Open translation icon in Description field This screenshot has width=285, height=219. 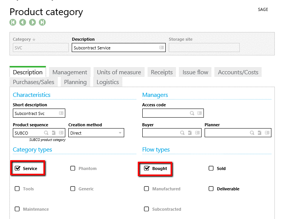tap(162, 48)
